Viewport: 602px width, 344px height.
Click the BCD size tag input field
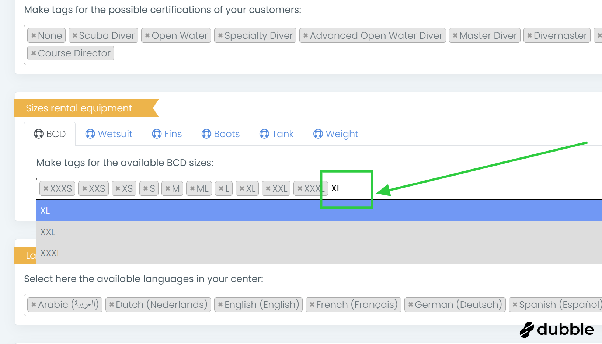click(442, 188)
